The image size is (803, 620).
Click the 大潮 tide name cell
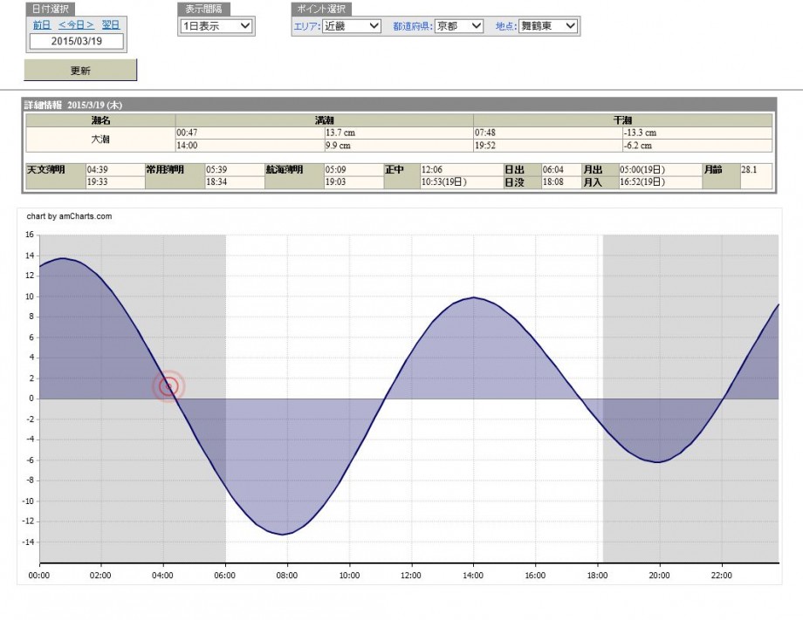point(101,140)
